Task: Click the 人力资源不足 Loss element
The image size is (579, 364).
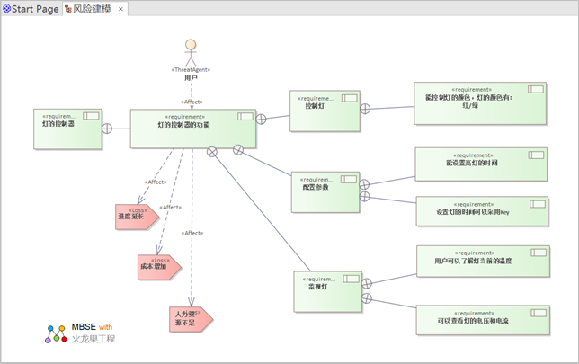Action: click(190, 318)
